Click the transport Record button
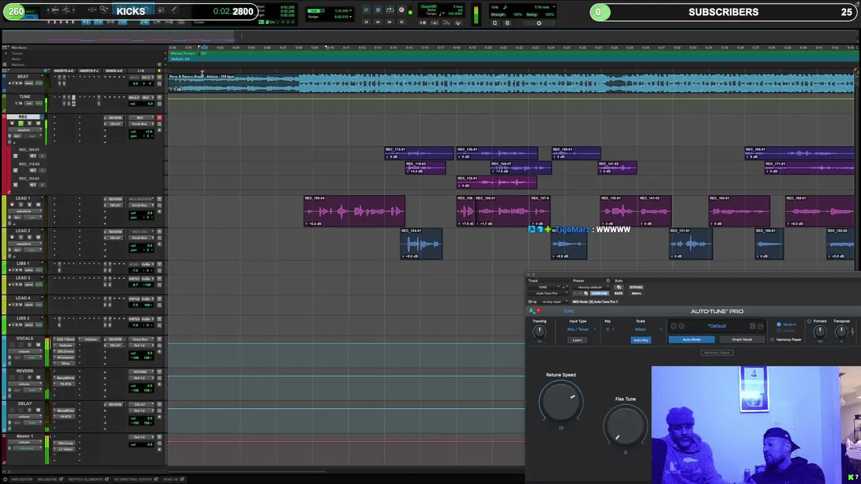This screenshot has height=484, width=861. (402, 9)
